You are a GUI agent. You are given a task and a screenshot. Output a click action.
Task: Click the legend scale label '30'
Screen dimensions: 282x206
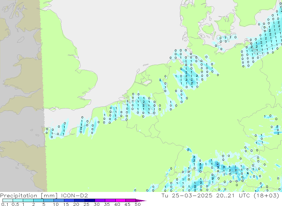point(96,204)
